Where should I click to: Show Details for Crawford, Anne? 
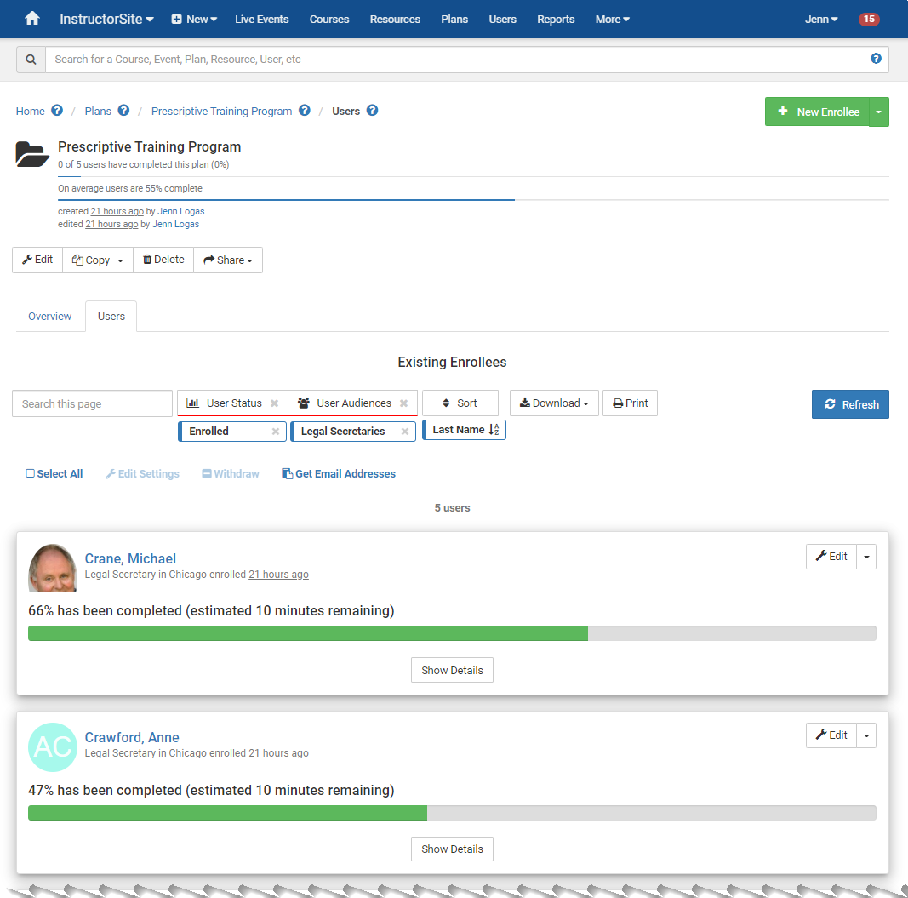point(452,849)
